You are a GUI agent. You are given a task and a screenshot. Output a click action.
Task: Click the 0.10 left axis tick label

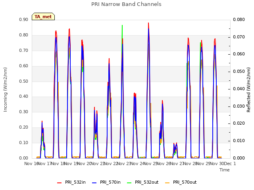coord(24,142)
